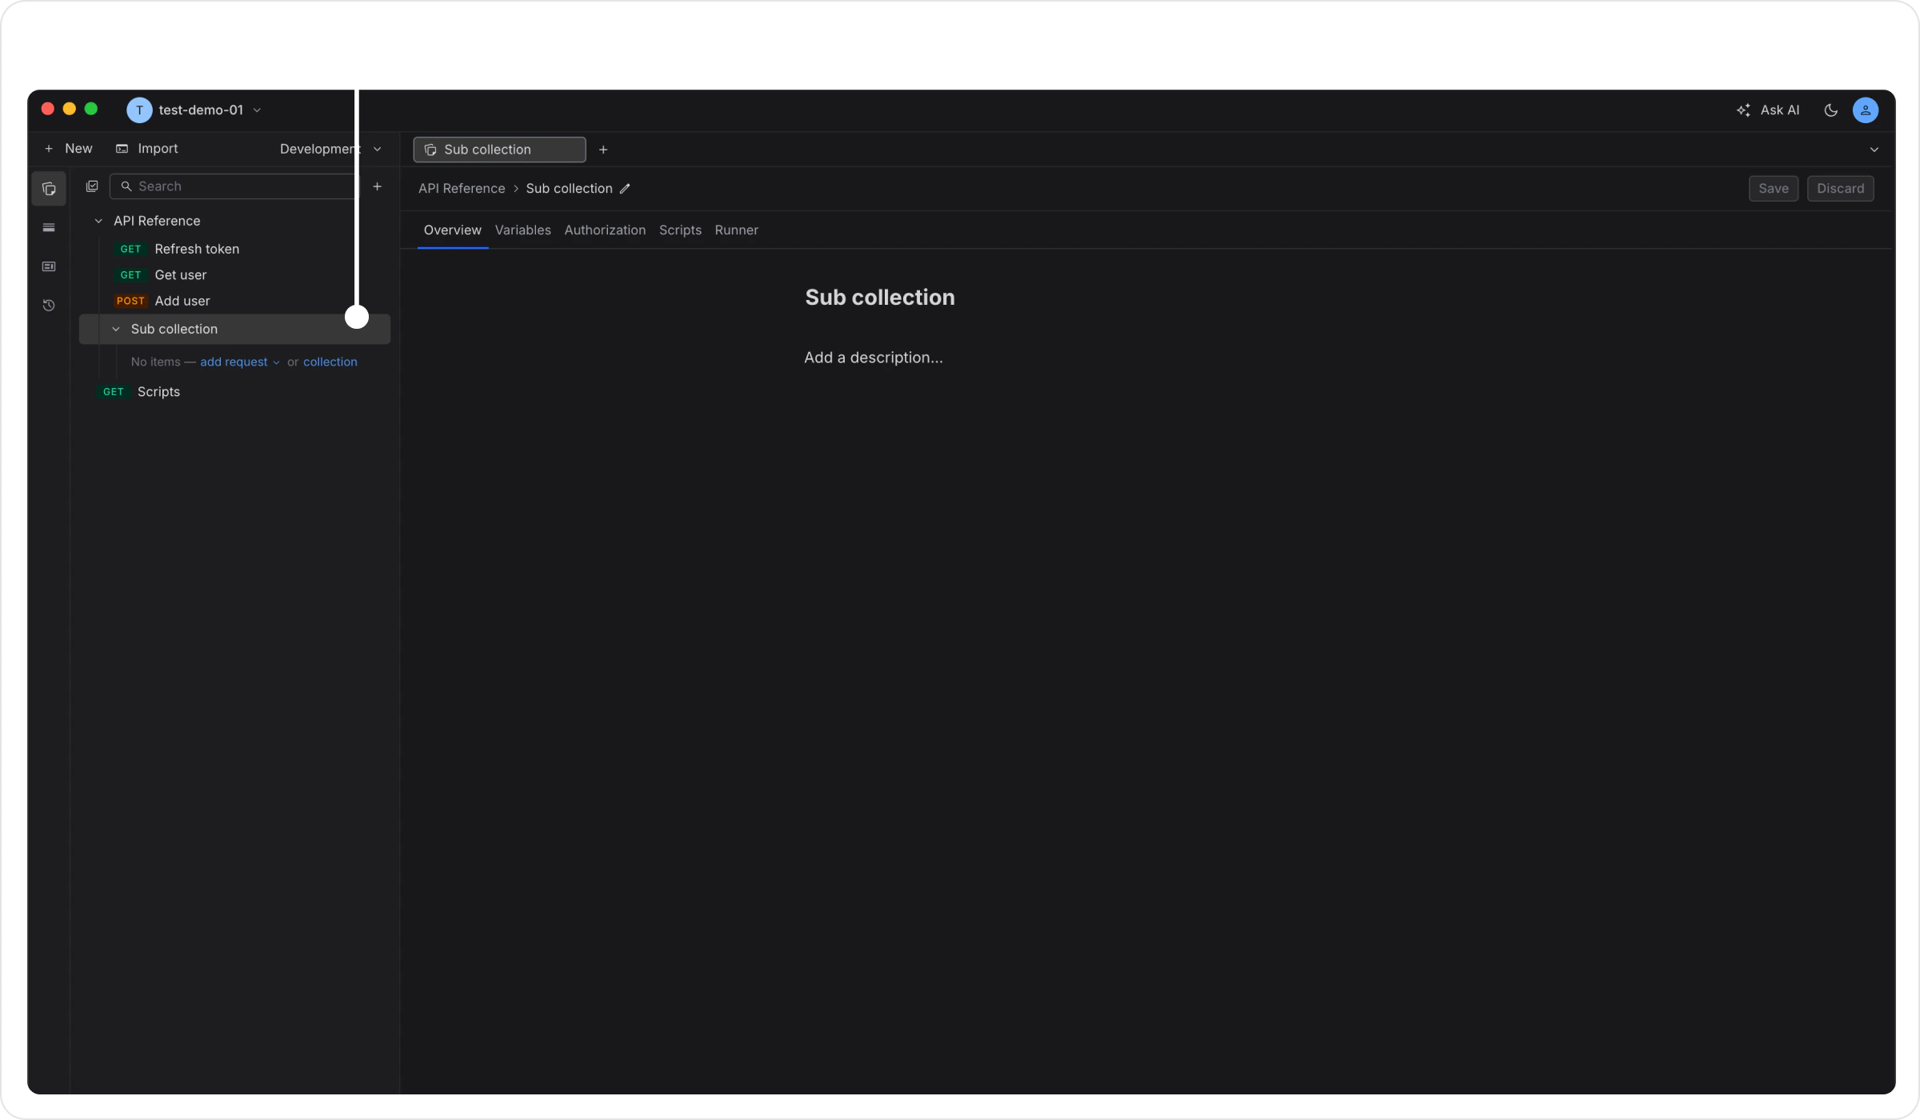The height and width of the screenshot is (1120, 1920).
Task: Open the Environments sidebar icon
Action: click(x=49, y=228)
